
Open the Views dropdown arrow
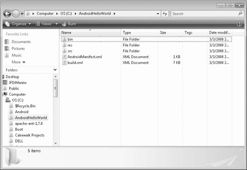57,24
